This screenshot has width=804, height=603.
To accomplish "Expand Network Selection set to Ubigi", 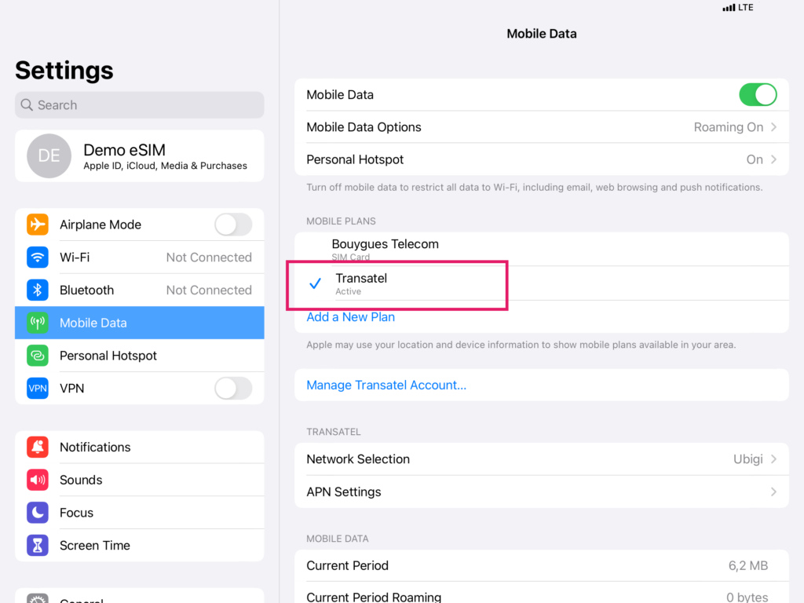I will click(x=542, y=459).
